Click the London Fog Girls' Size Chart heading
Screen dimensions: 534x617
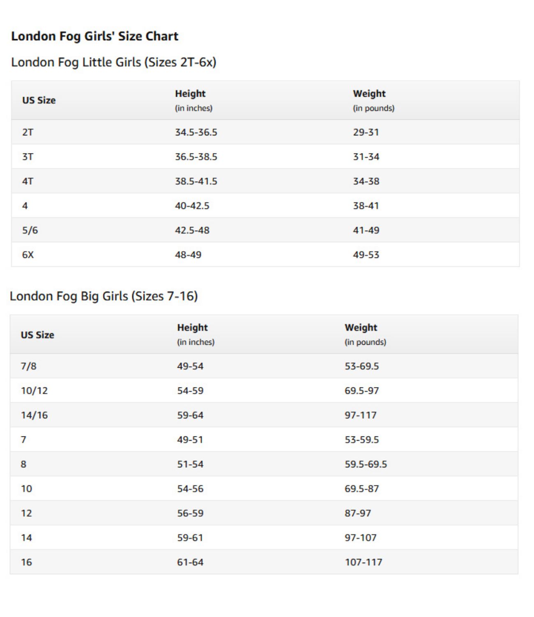(x=94, y=37)
